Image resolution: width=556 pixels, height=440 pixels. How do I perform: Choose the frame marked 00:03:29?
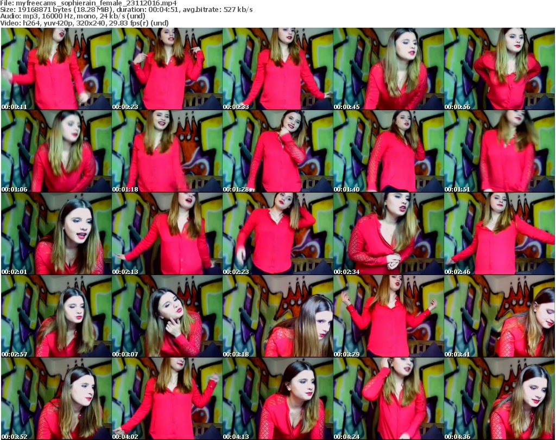click(388, 316)
